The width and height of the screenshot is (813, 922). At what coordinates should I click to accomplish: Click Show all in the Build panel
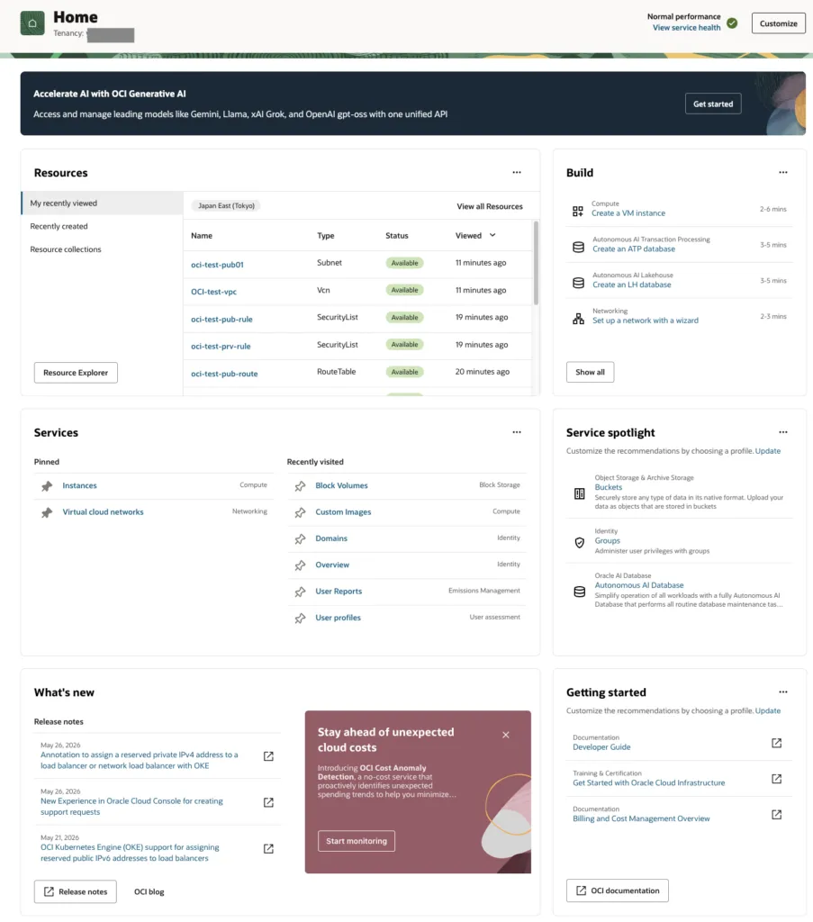(x=591, y=372)
